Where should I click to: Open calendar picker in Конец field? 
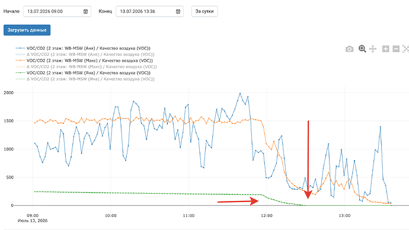pos(178,11)
